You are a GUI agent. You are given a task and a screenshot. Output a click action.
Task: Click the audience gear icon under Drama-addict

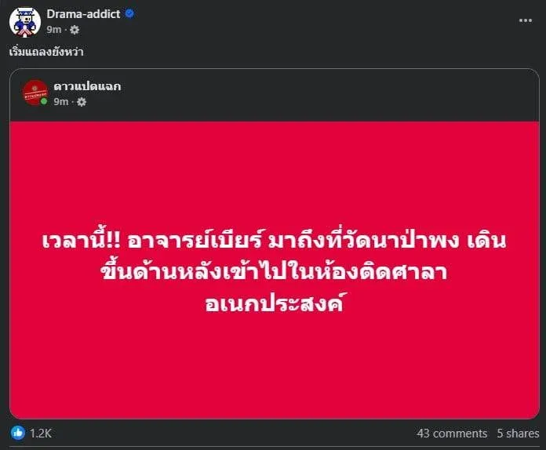75,30
